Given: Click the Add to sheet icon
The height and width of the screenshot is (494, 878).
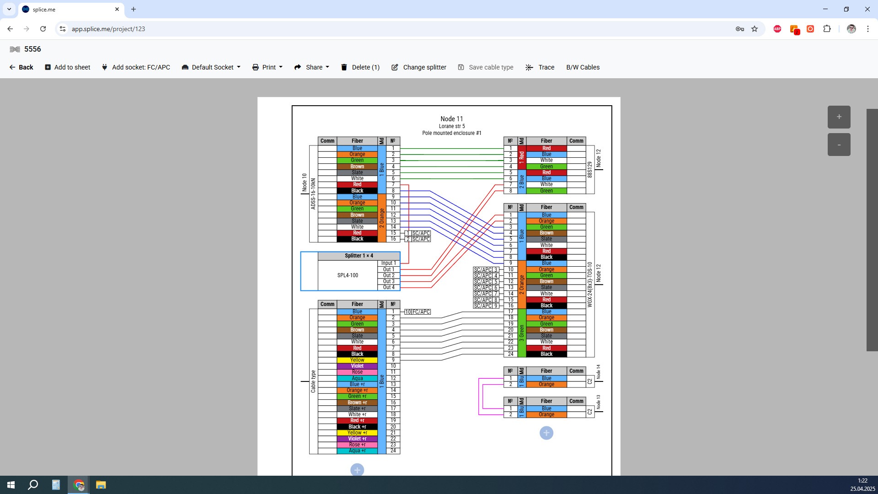Looking at the screenshot, I should point(48,67).
